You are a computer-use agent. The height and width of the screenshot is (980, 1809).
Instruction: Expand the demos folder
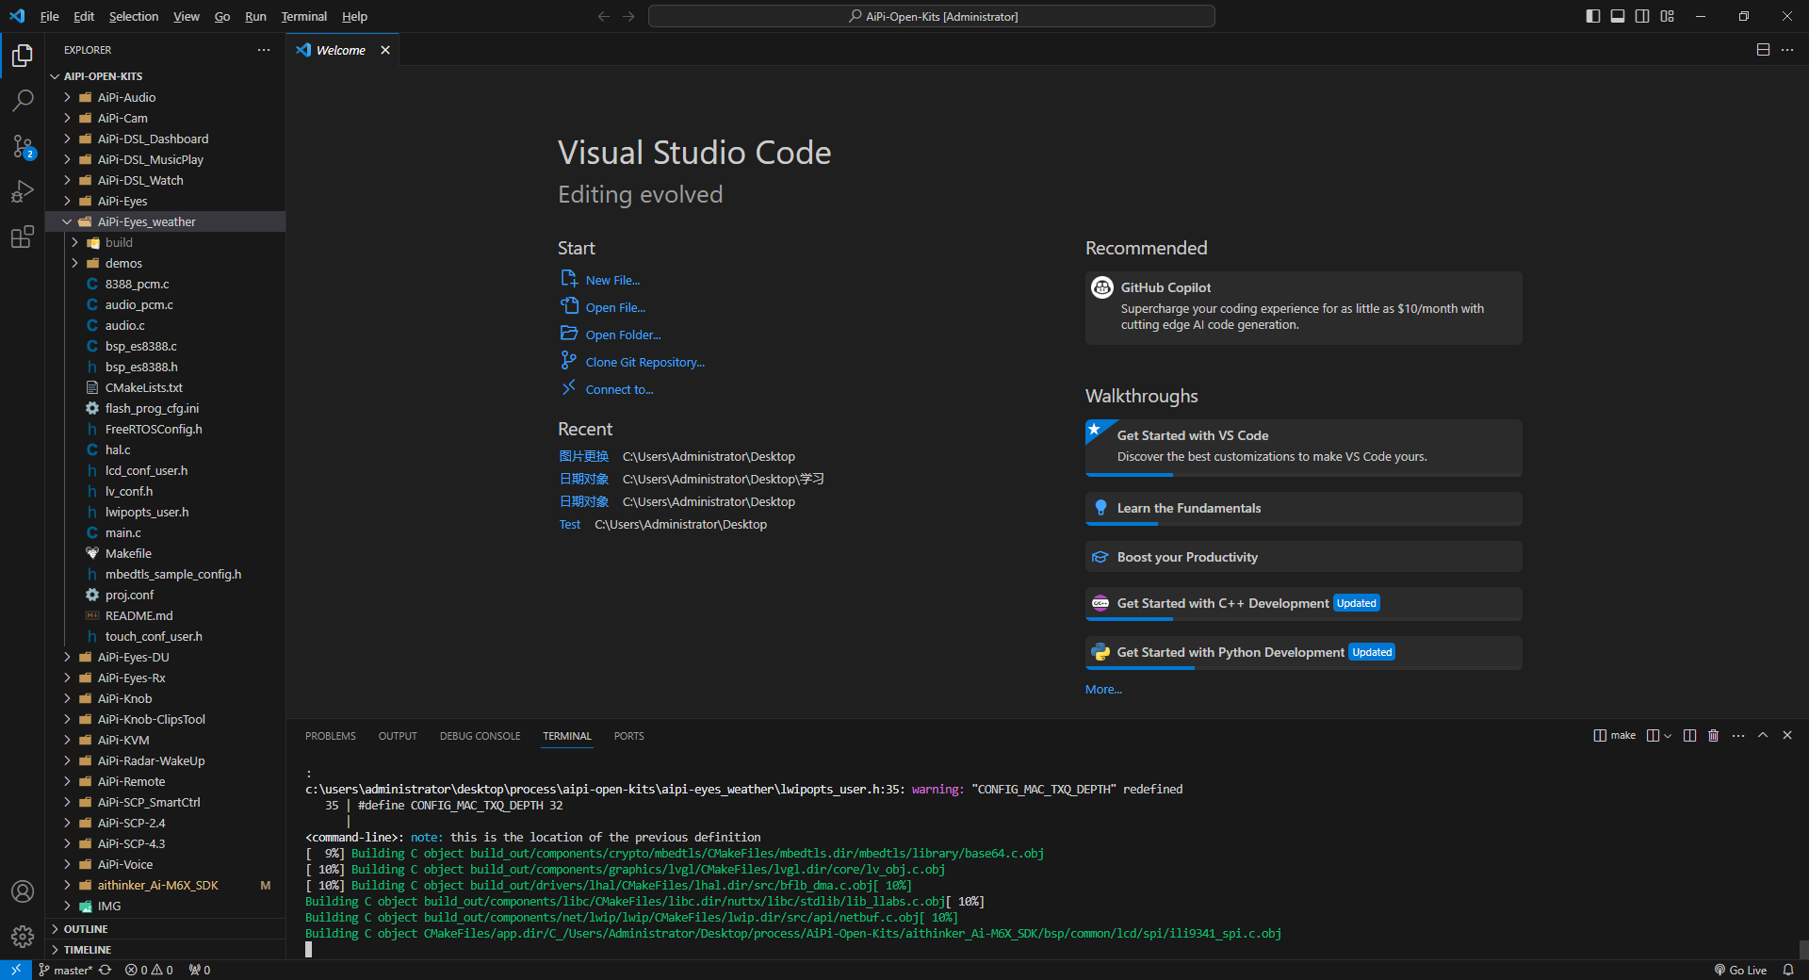click(x=165, y=263)
